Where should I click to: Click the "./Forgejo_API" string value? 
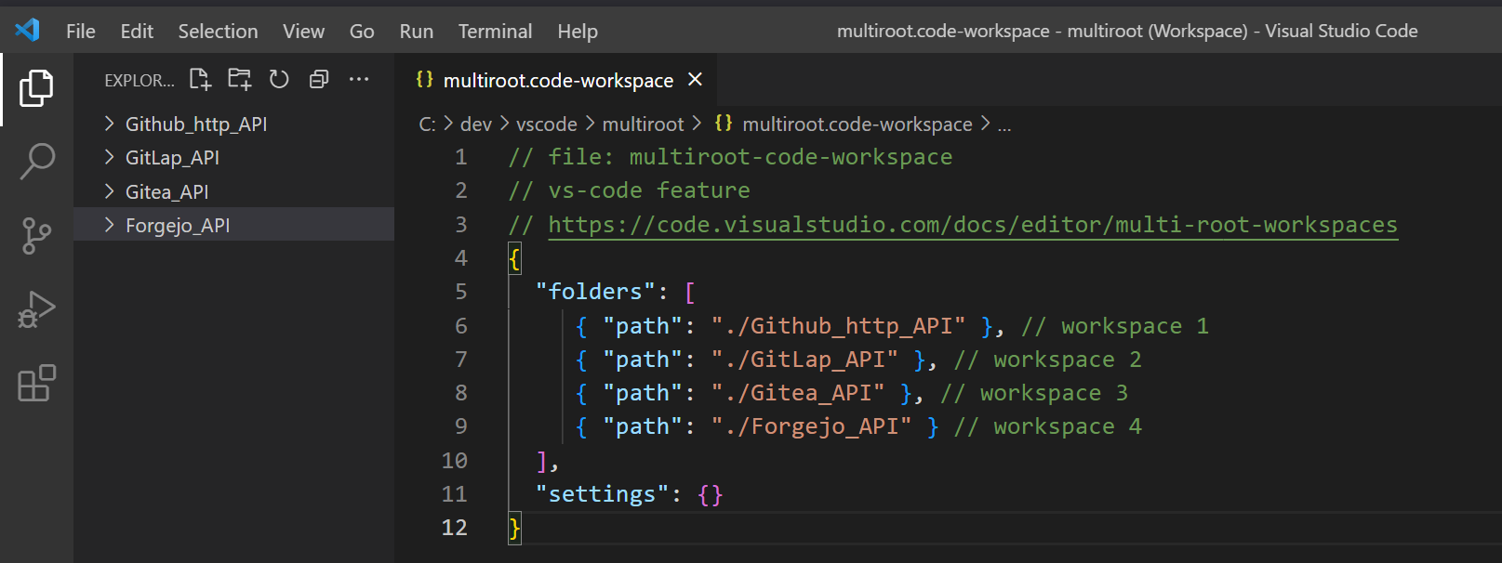(811, 426)
